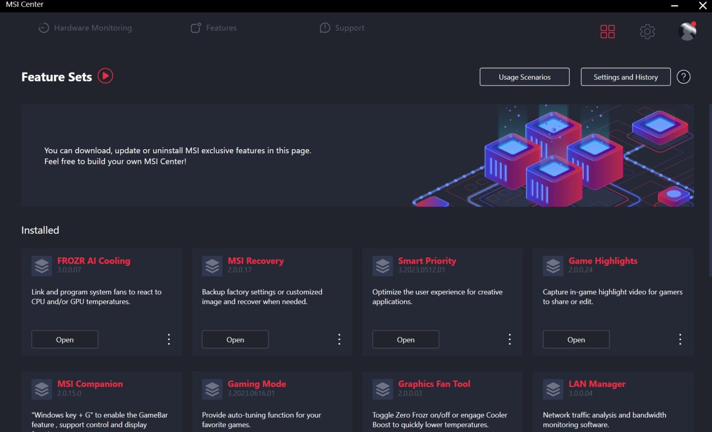Expand MSI Recovery three-dot options menu
712x432 pixels.
coord(339,339)
